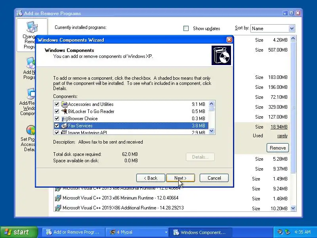Switch to Windows Components taskbar item

[200, 232]
